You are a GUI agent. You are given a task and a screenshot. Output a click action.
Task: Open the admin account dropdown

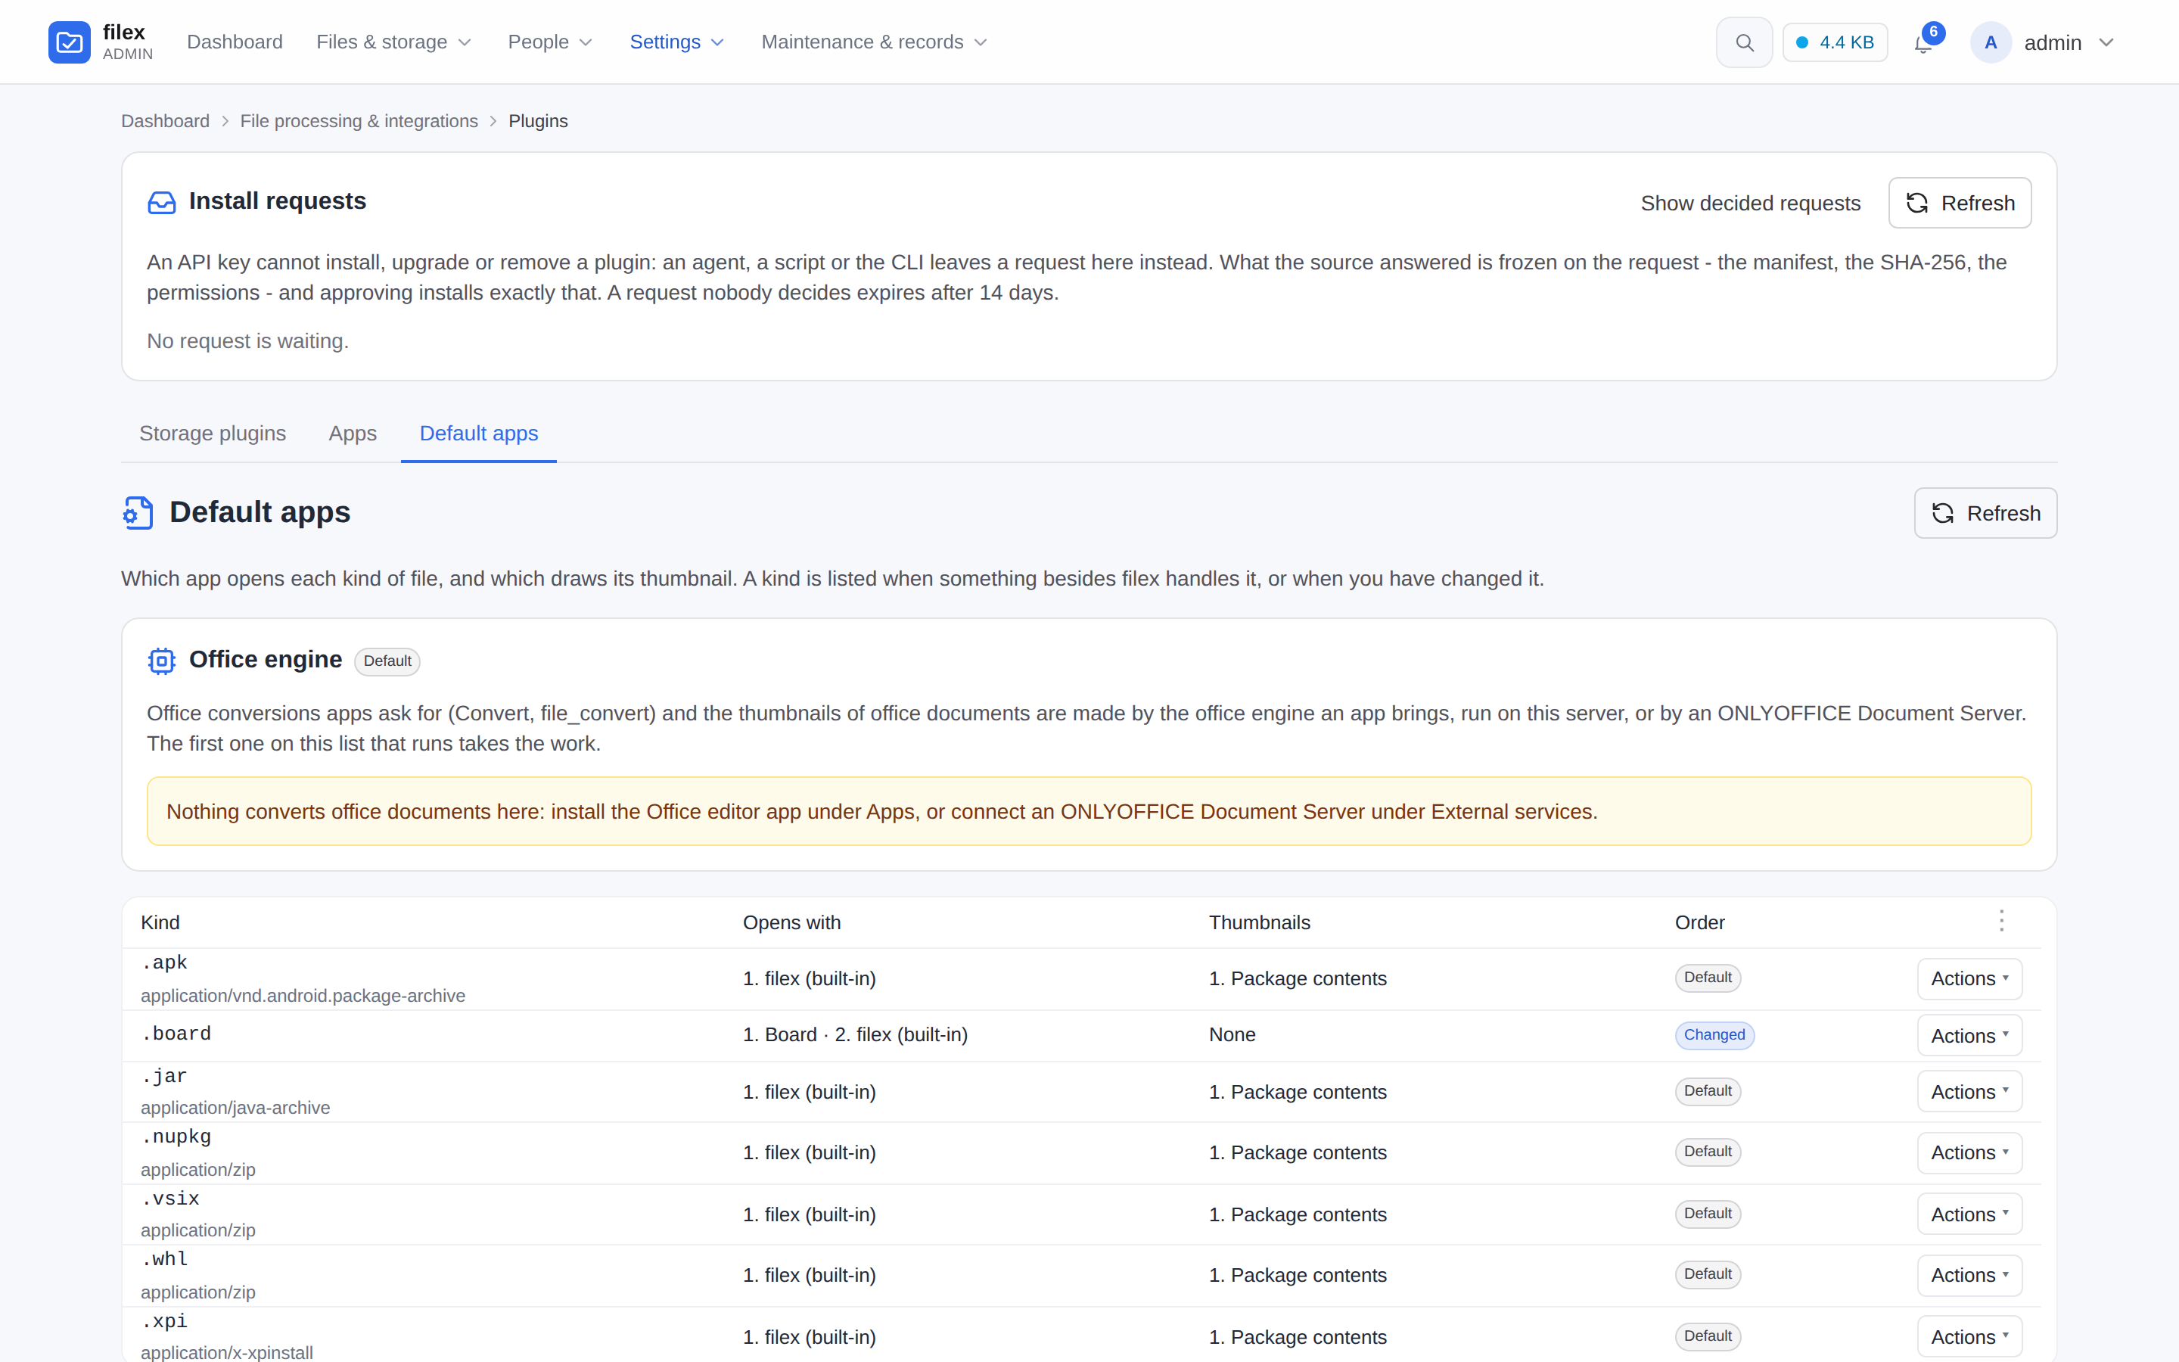2042,42
